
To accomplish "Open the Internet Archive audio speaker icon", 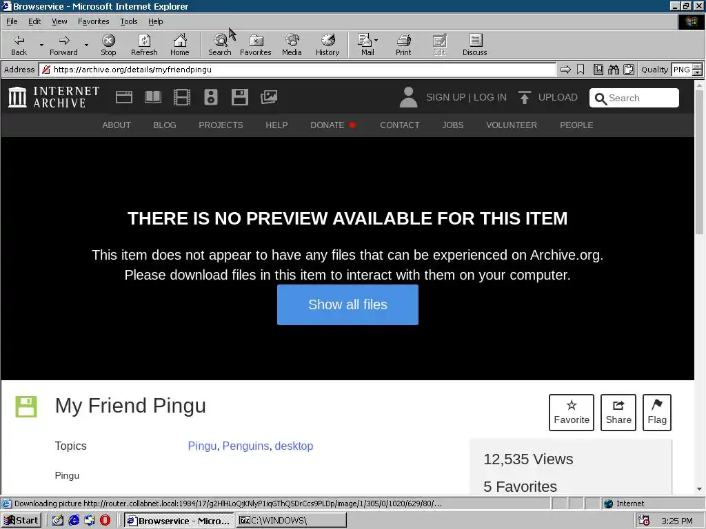I will (211, 97).
